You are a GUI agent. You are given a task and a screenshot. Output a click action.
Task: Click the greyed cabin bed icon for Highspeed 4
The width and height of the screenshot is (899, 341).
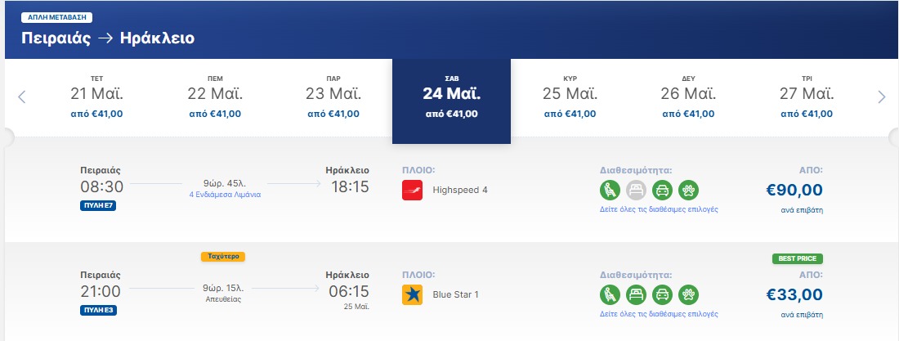(636, 190)
